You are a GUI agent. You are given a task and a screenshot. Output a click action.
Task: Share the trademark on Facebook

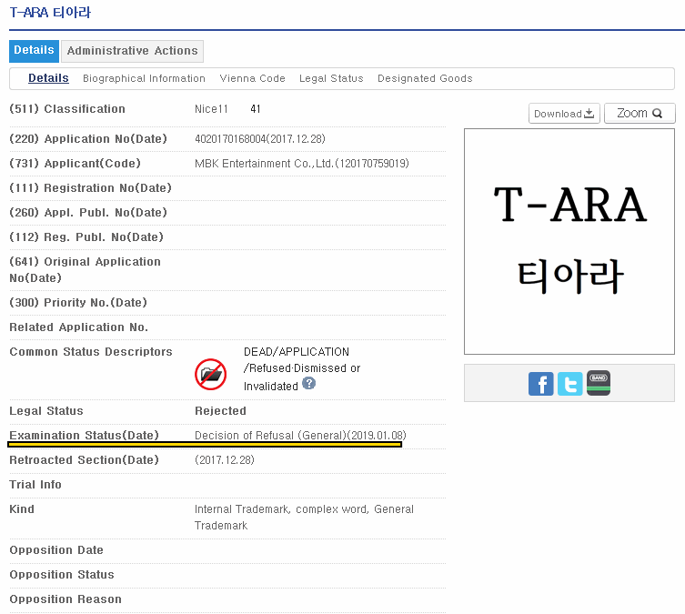[x=541, y=384]
